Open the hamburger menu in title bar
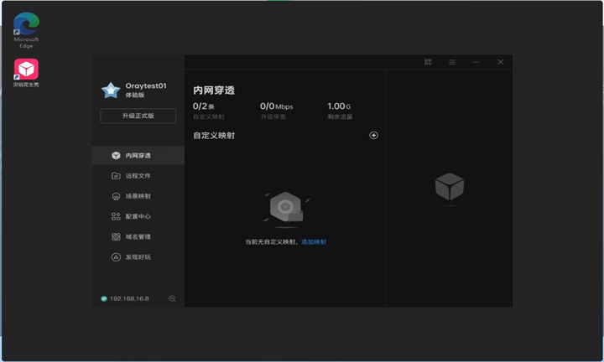 pos(452,62)
